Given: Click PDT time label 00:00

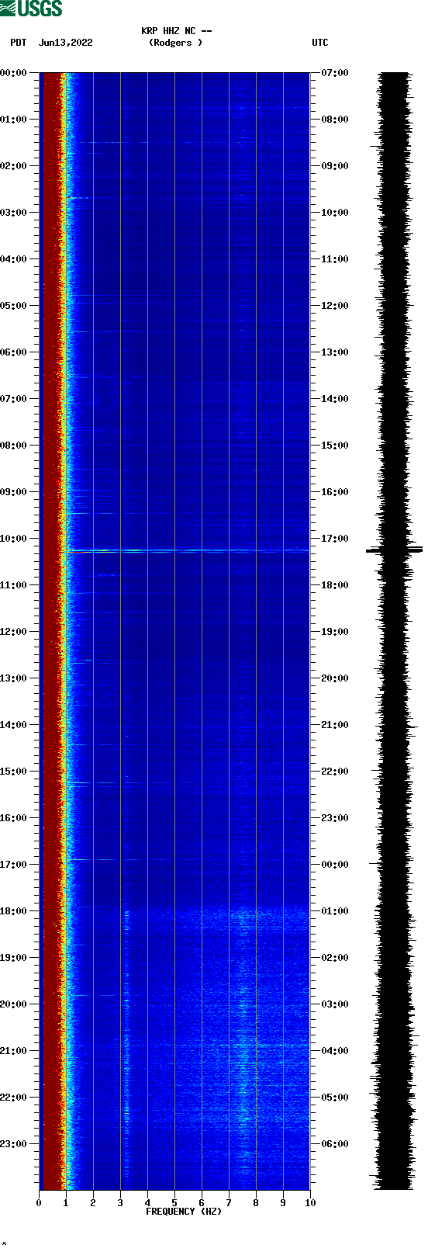Looking at the screenshot, I should point(14,73).
